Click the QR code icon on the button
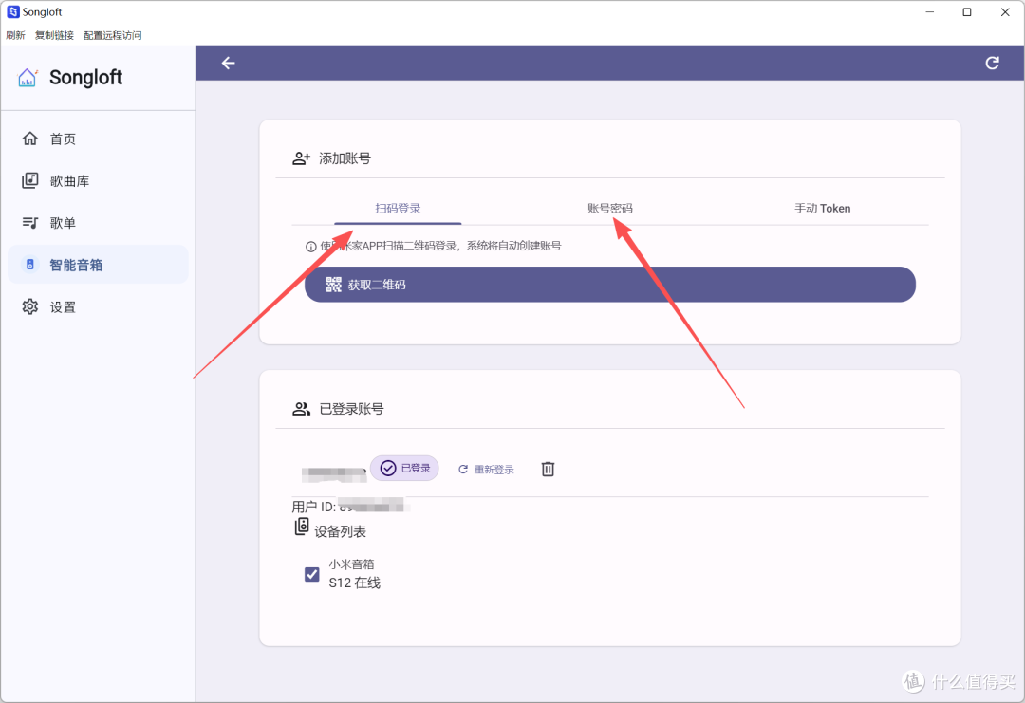The height and width of the screenshot is (703, 1025). pos(334,285)
